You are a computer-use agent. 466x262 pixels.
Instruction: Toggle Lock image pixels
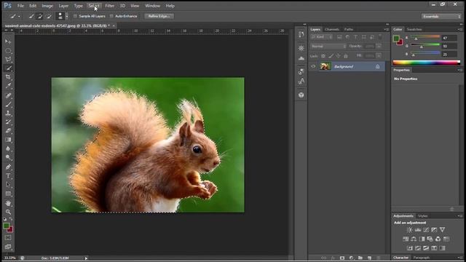(331, 56)
